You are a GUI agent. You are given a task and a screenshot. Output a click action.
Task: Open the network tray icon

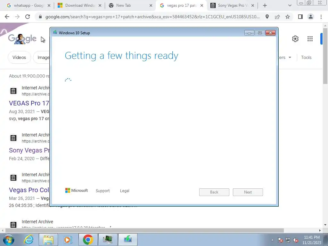click(288, 240)
